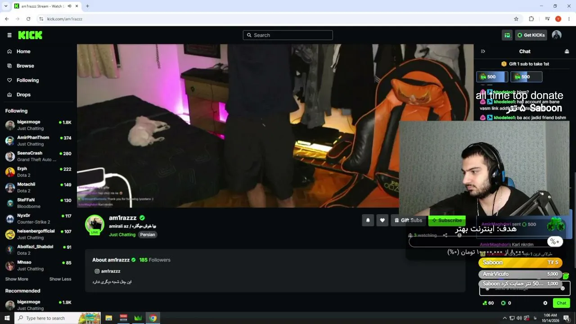This screenshot has height=324, width=576.
Task: Reload the page
Action: pyautogui.click(x=28, y=19)
